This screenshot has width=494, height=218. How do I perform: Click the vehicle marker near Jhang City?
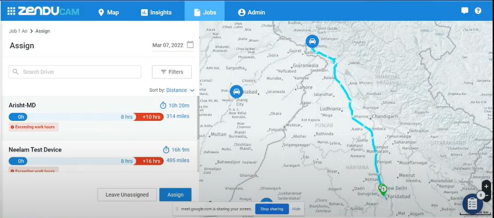point(236,92)
